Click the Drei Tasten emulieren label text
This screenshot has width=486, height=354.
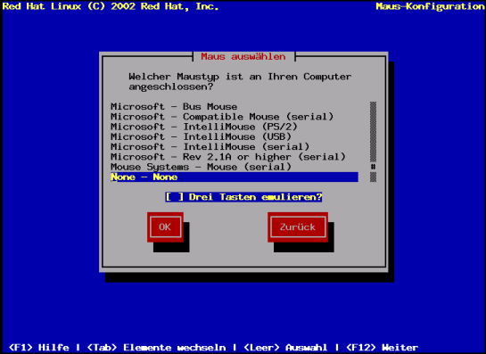[x=255, y=197]
